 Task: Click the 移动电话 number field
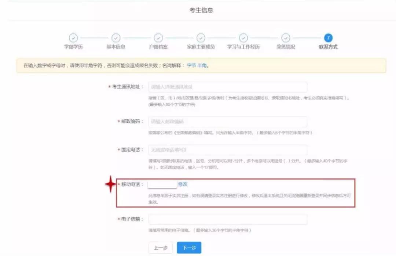[x=162, y=184]
